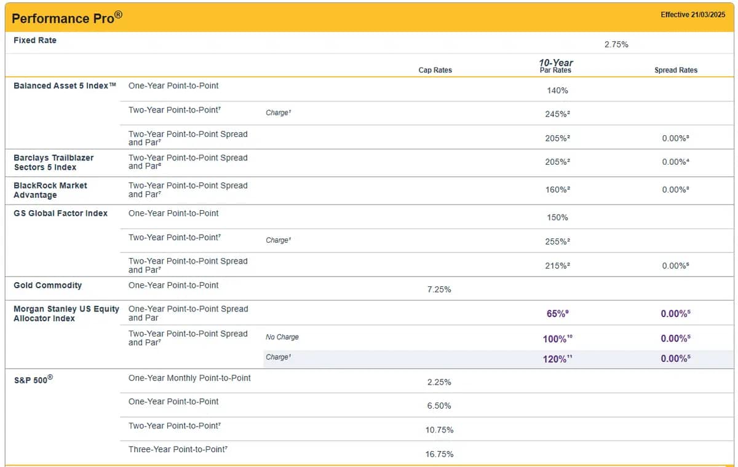738x467 pixels.
Task: Select the Gold Commodity label
Action: pos(47,285)
